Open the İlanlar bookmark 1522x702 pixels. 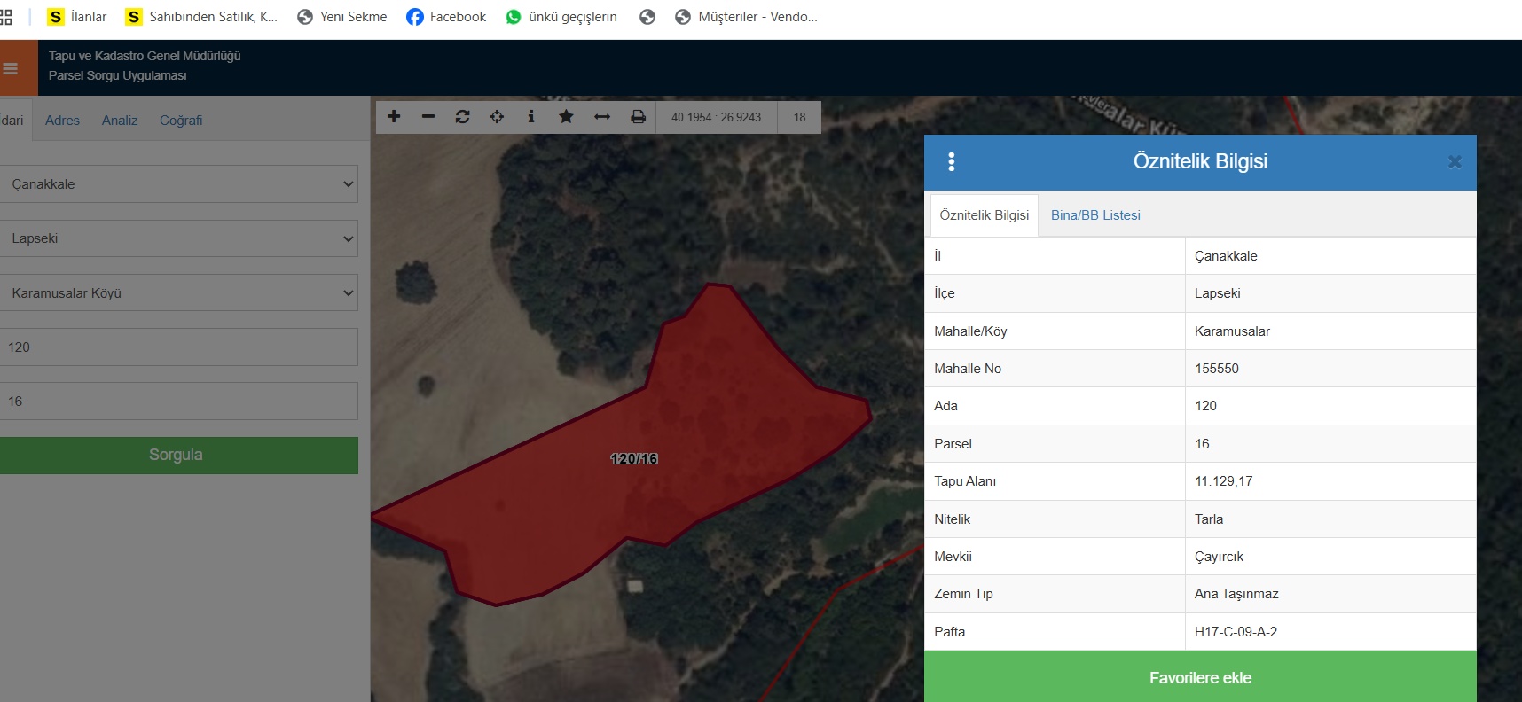[77, 17]
